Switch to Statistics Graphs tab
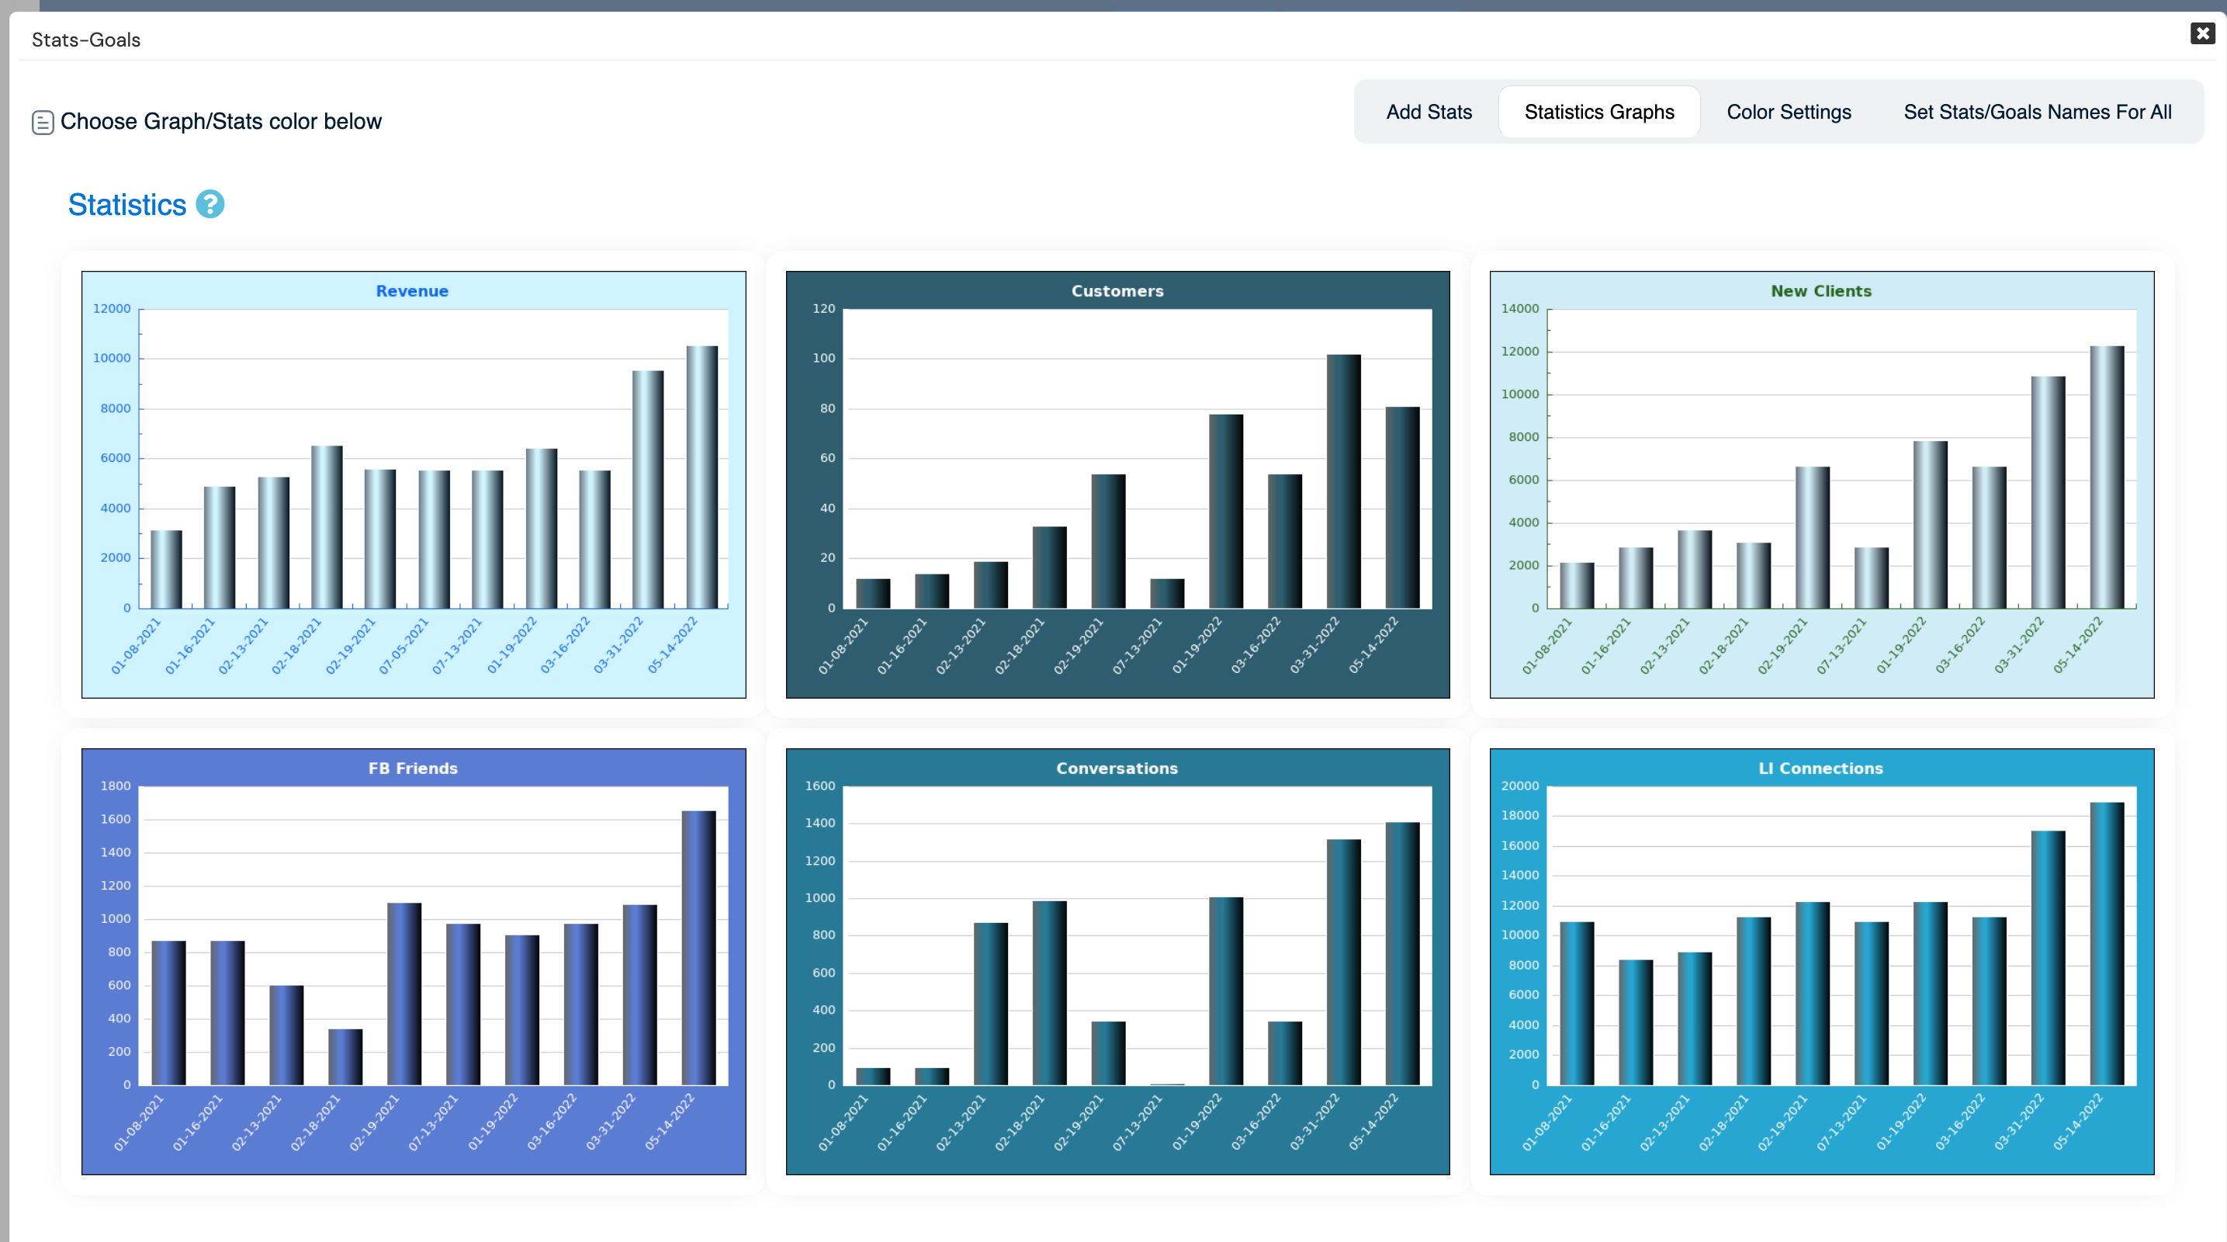Screen dimensions: 2227x1242 1598,112
